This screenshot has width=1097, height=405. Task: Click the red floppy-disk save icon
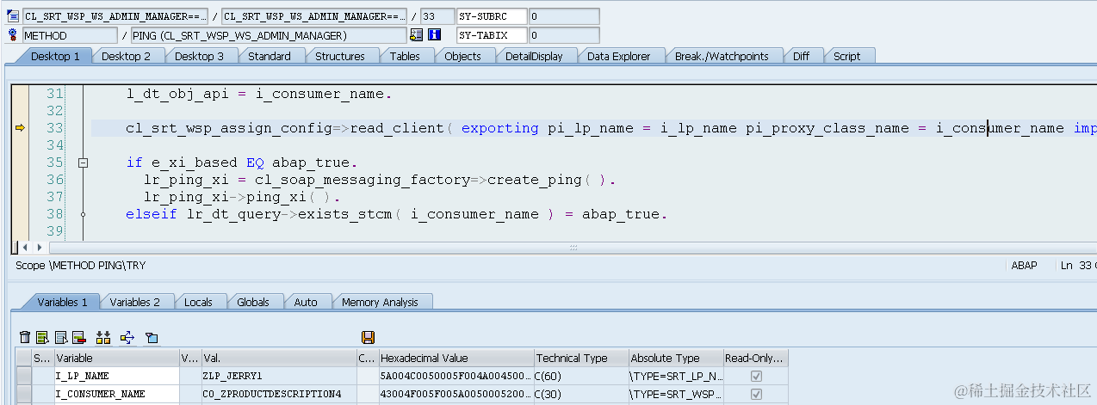[x=369, y=337]
